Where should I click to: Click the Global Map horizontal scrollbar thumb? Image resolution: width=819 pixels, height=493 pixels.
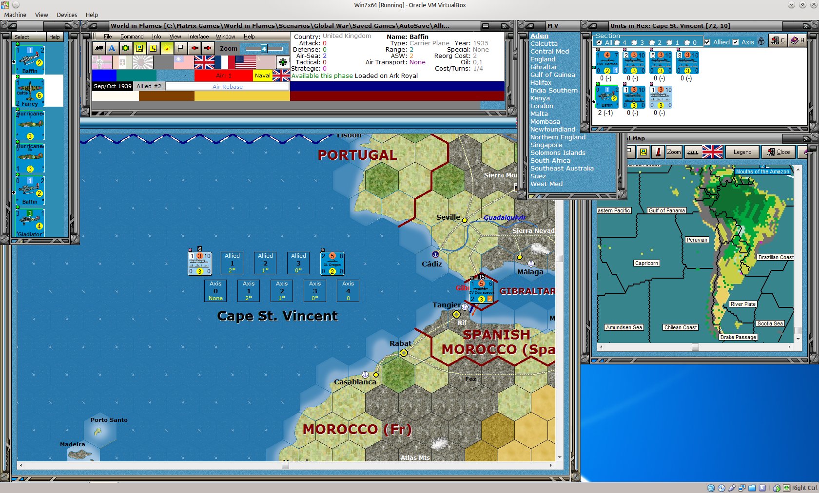tap(695, 347)
